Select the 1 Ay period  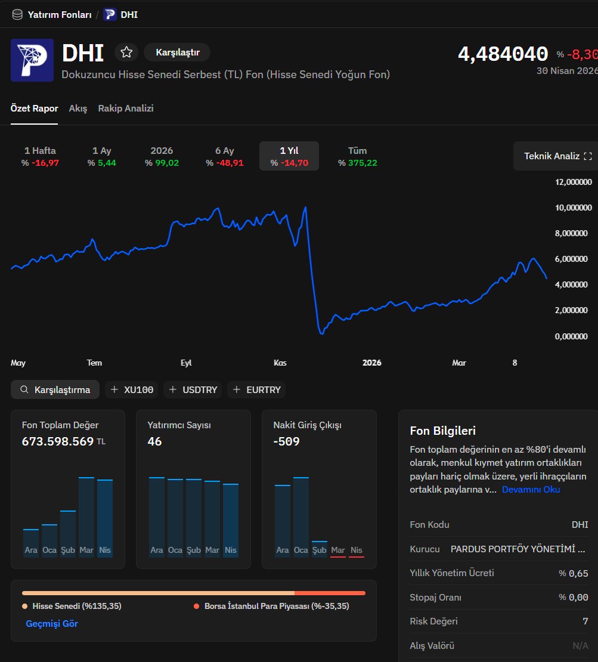point(102,156)
